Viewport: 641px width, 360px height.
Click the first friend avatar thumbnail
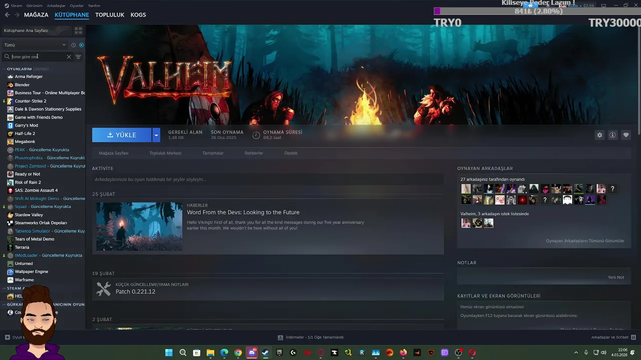pyautogui.click(x=466, y=188)
